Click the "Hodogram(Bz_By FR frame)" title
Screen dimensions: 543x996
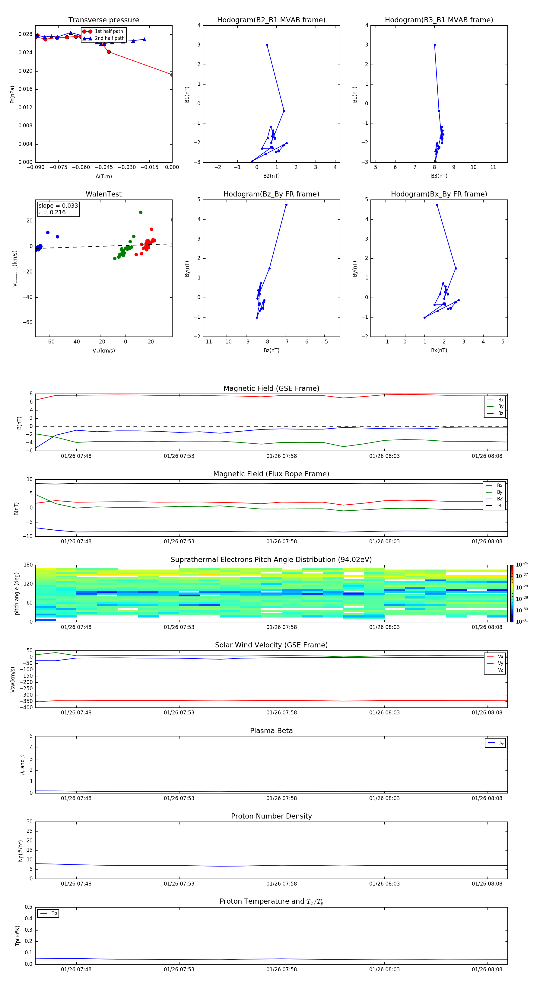point(271,194)
